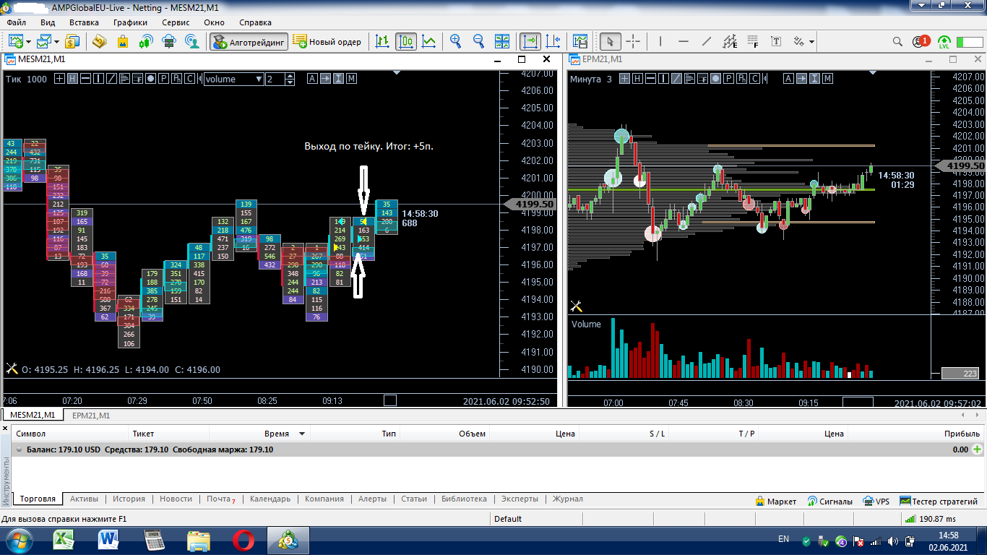
Task: Open the new chart toolbar icon
Action: (x=15, y=41)
